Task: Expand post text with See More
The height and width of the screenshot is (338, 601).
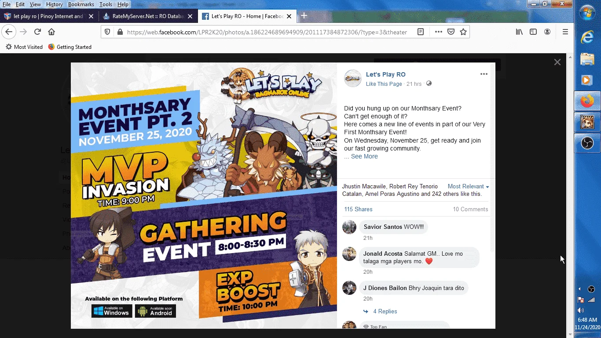Action: pyautogui.click(x=364, y=156)
